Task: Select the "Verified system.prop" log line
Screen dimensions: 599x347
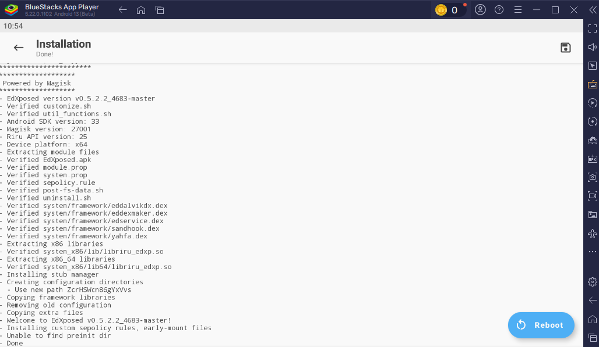Action: tap(44, 175)
